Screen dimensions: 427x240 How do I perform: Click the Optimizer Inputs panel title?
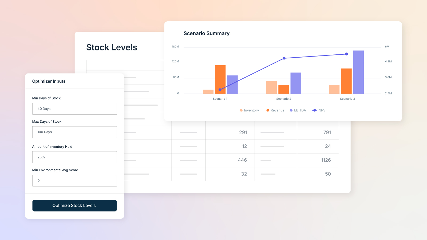coord(49,81)
